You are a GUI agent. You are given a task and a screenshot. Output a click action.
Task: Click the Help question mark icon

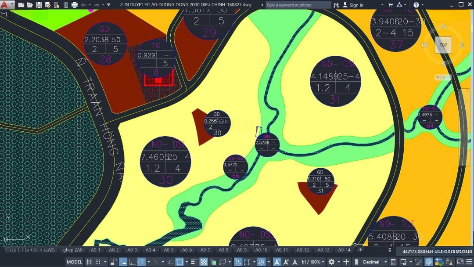click(x=416, y=5)
